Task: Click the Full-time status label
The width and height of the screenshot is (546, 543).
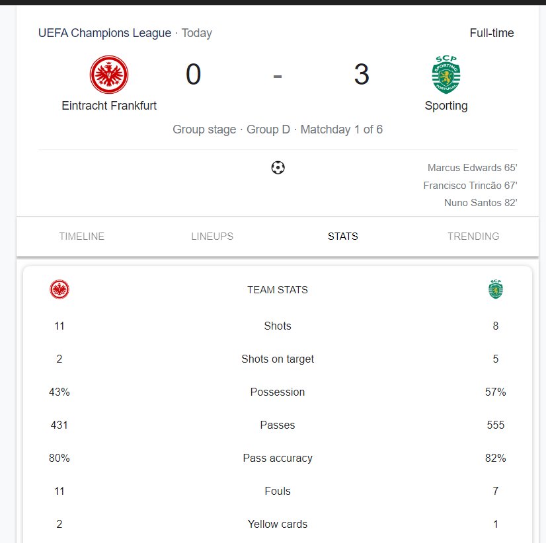Action: (492, 33)
